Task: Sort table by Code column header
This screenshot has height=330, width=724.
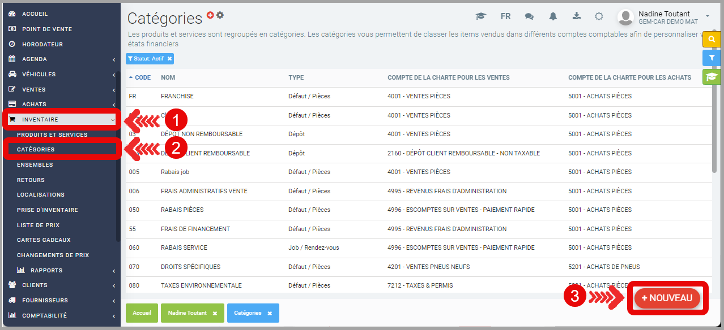Action: click(142, 77)
